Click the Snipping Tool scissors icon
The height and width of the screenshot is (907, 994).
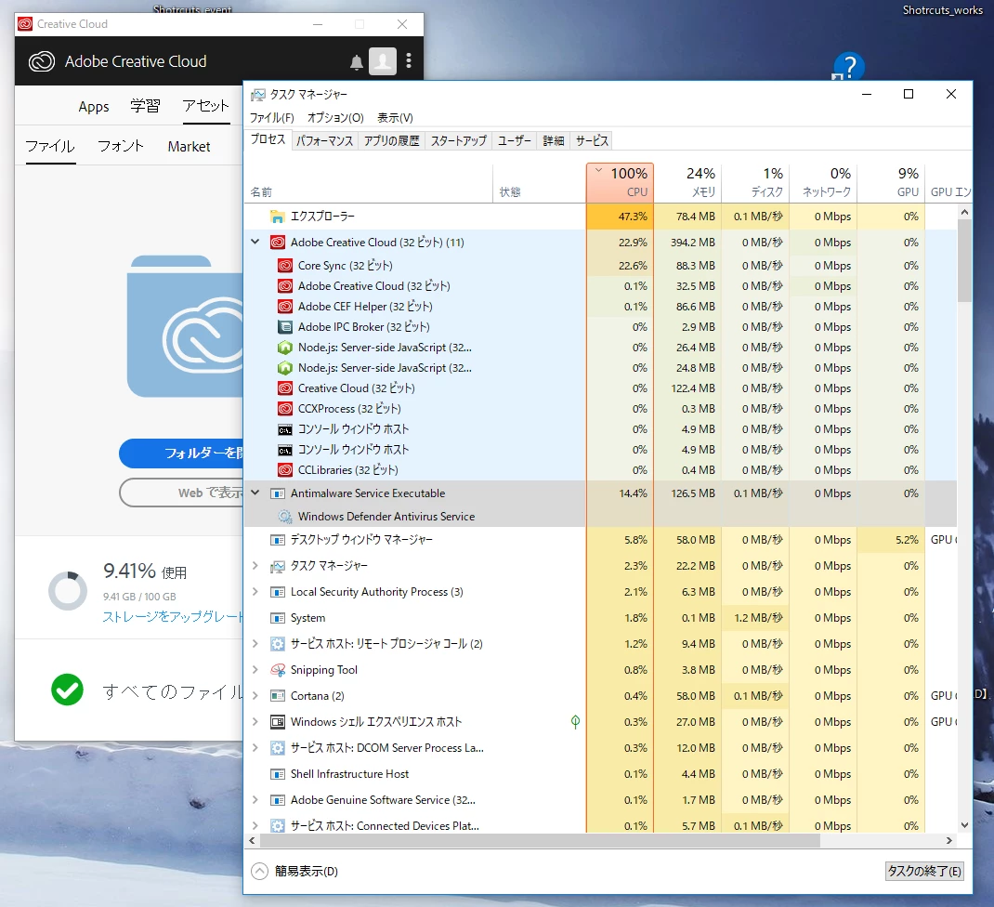pos(277,670)
